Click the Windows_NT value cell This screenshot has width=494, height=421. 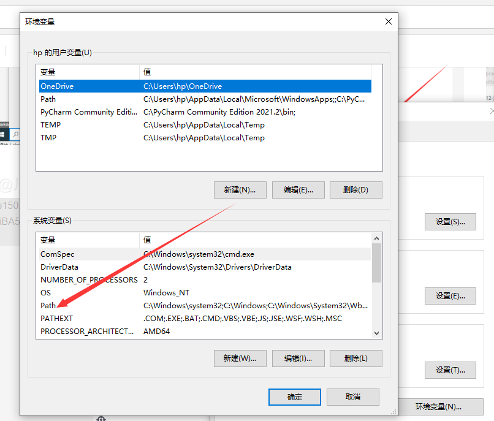166,293
